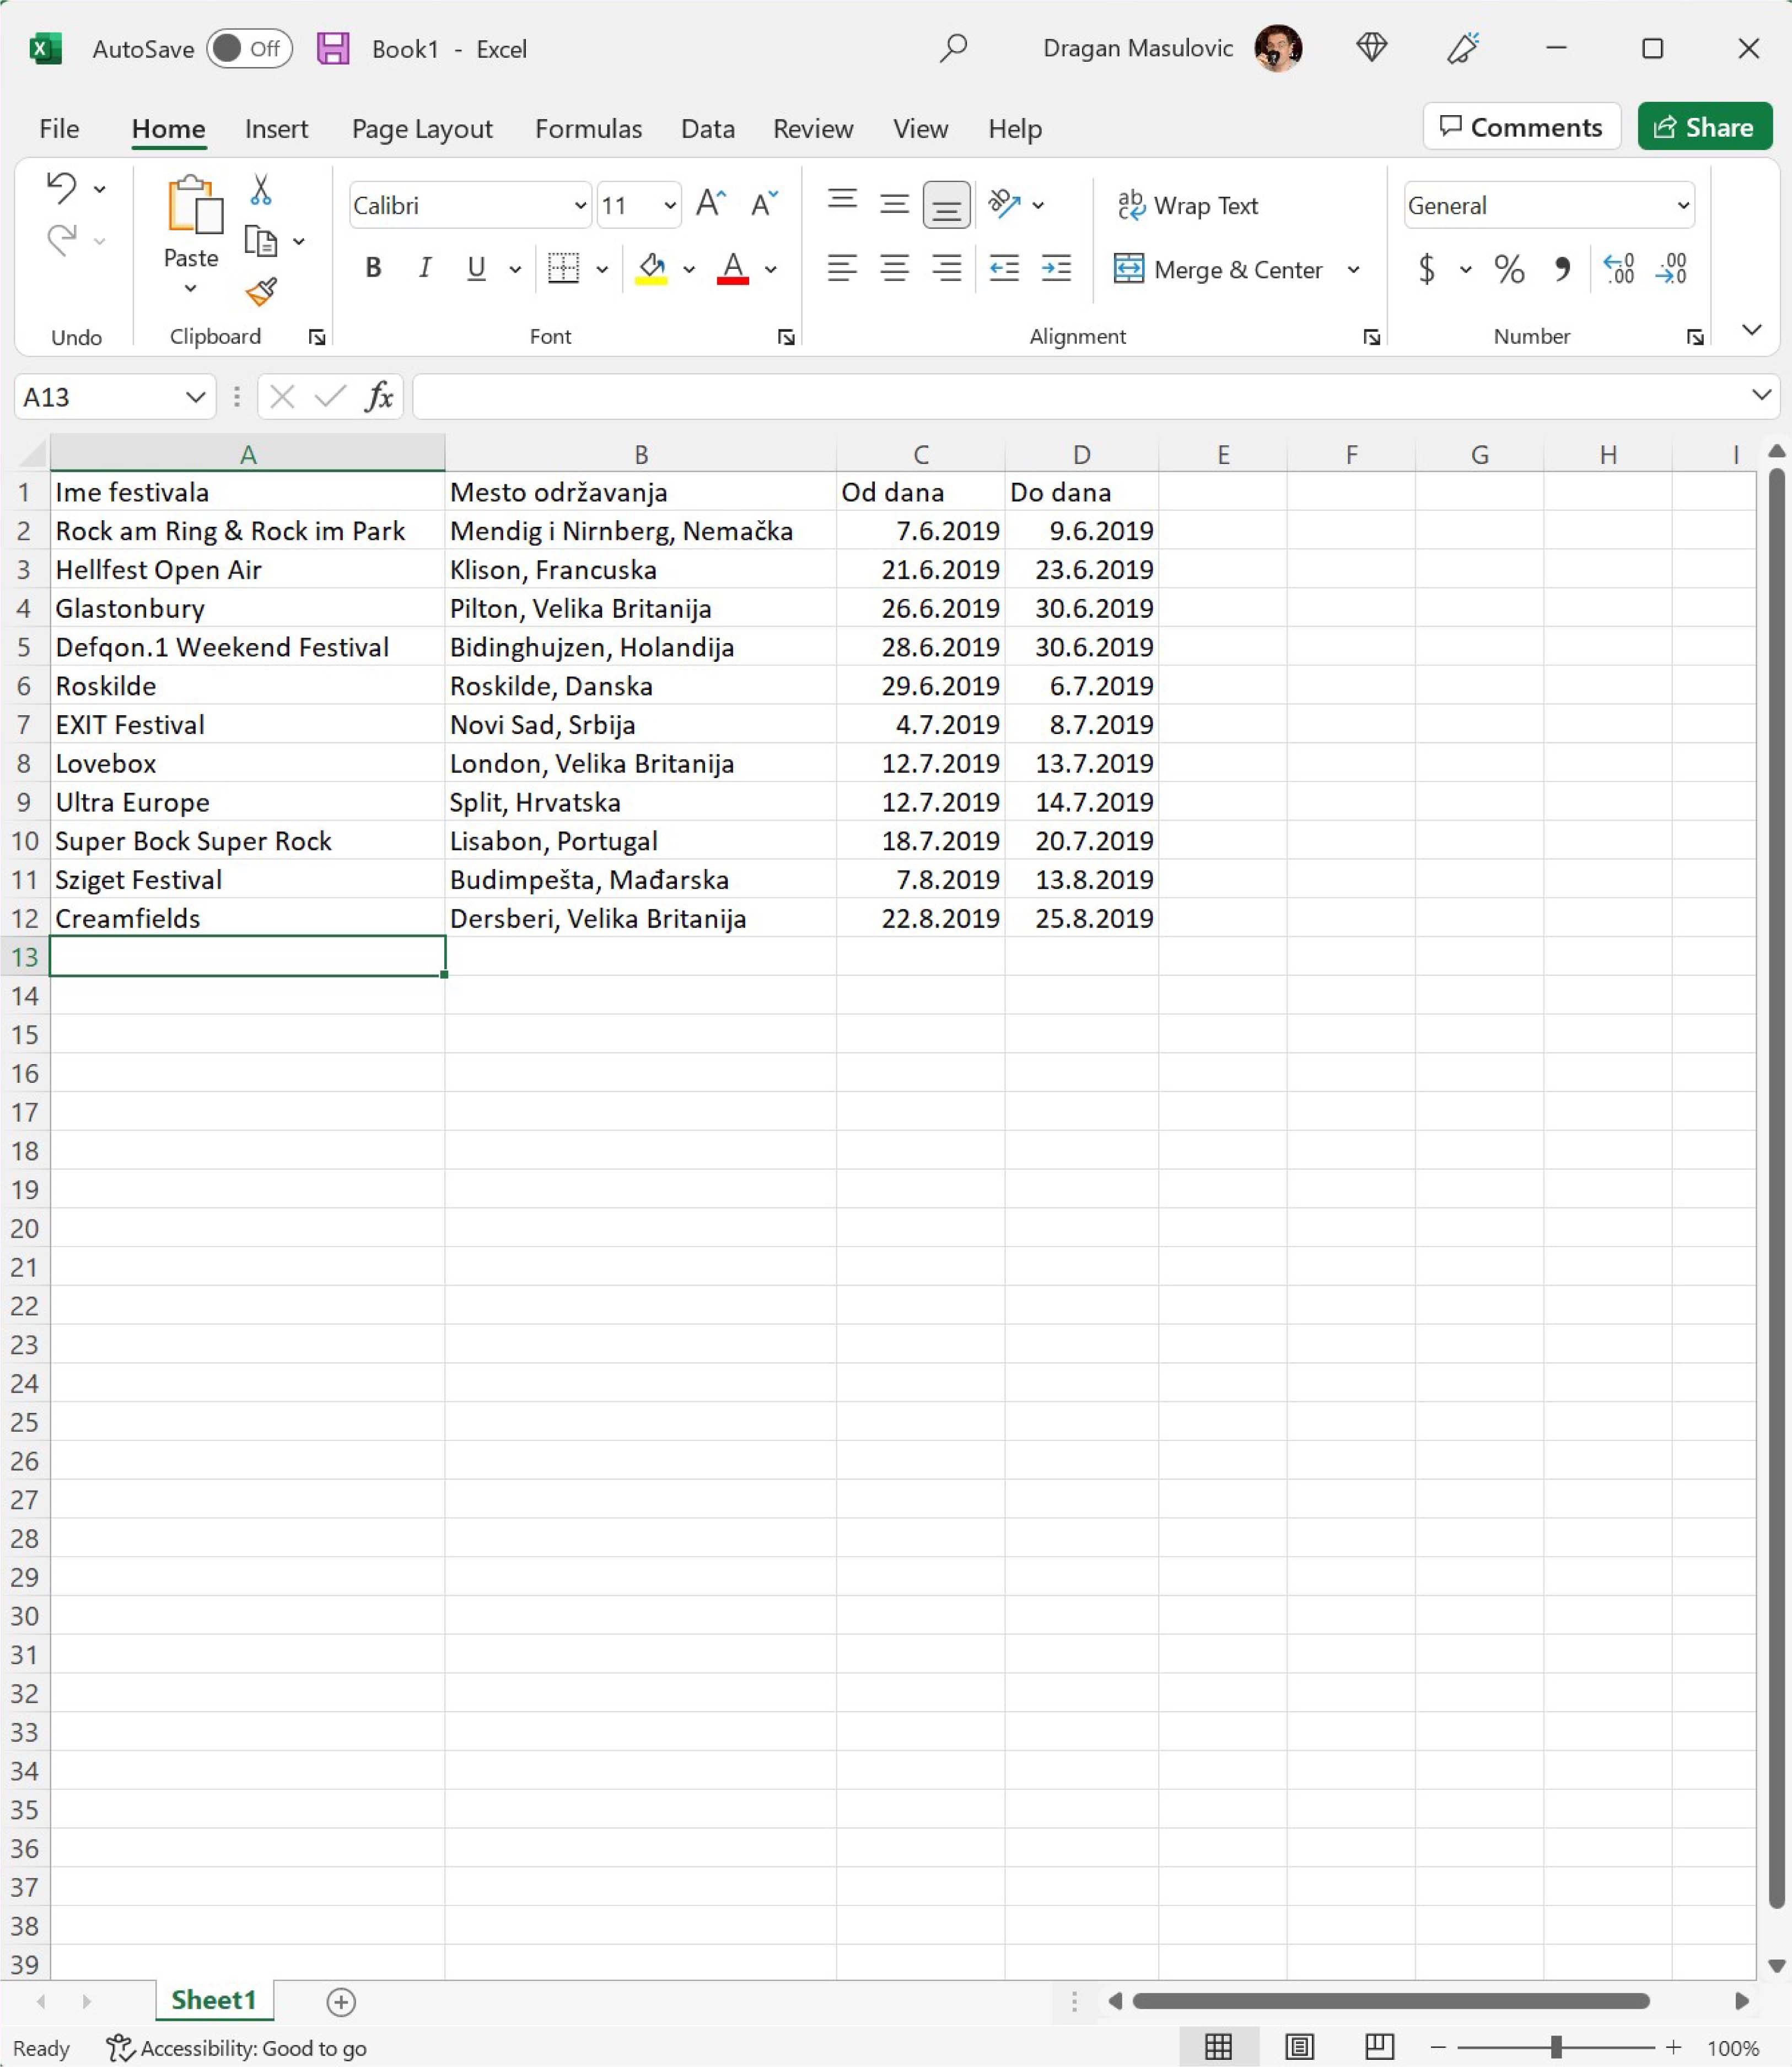Image resolution: width=1792 pixels, height=2067 pixels.
Task: Click the Format Painter brush icon
Action: 261,292
